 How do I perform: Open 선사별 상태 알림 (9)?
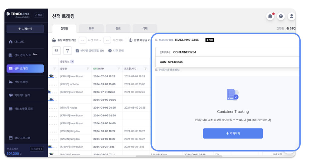(90, 51)
